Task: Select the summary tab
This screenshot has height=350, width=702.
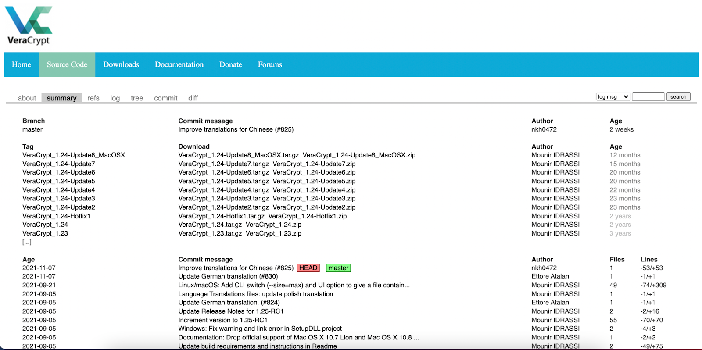Action: 61,98
